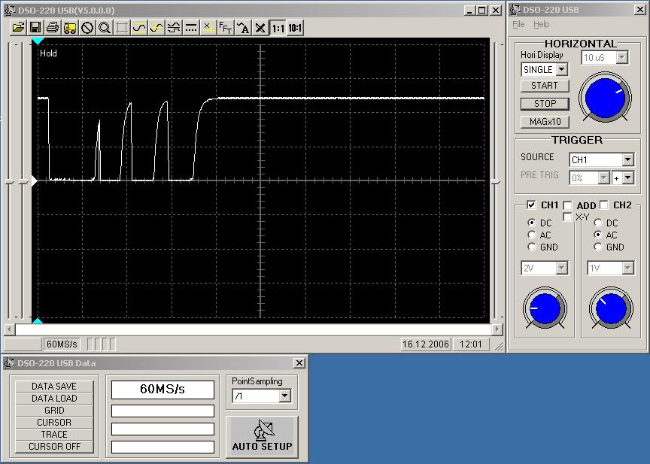Click the double-wave envelope toolbar icon
The image size is (650, 464).
coord(174,28)
